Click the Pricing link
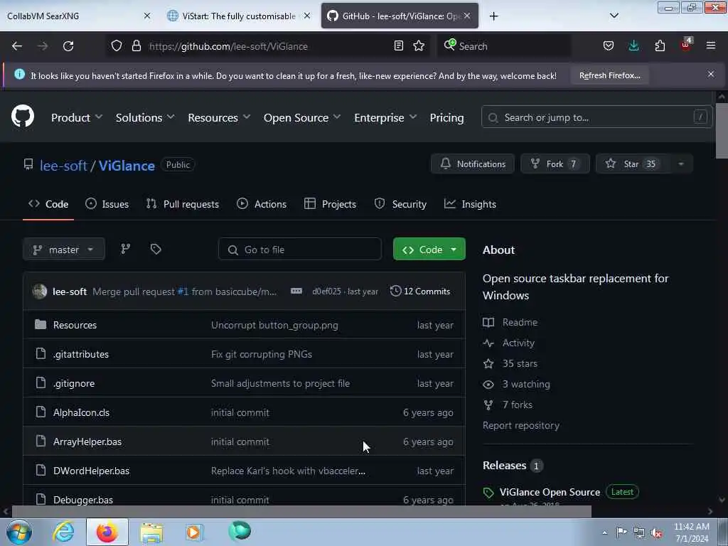 click(x=446, y=117)
